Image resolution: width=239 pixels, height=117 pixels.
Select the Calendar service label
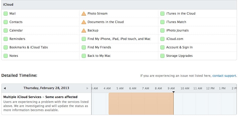[x=16, y=30]
